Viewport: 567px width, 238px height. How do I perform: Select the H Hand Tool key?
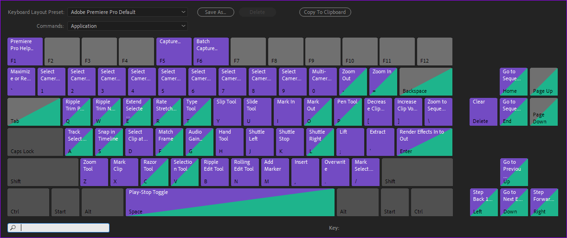click(x=230, y=142)
